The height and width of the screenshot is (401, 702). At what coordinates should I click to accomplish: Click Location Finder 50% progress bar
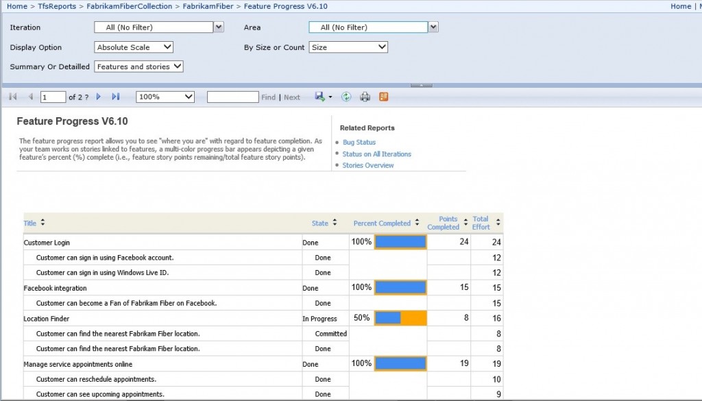[x=400, y=318]
